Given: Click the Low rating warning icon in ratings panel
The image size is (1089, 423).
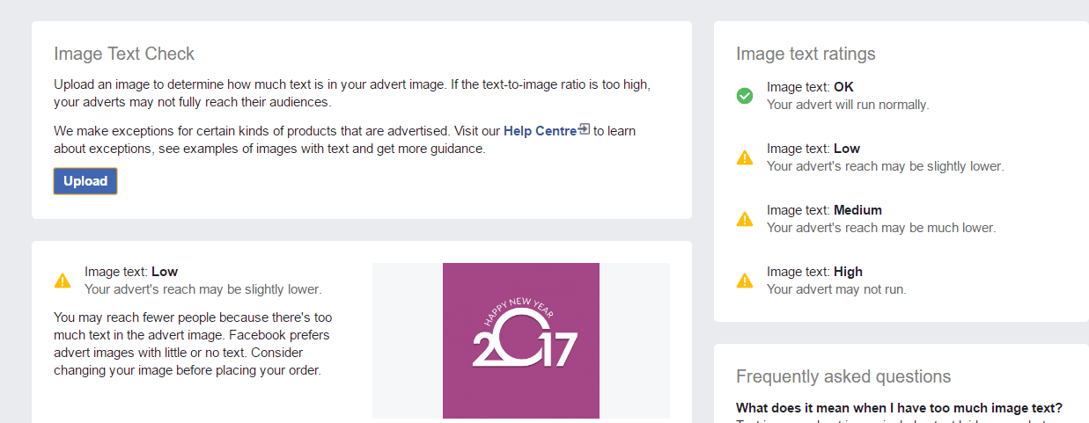Looking at the screenshot, I should (x=745, y=157).
